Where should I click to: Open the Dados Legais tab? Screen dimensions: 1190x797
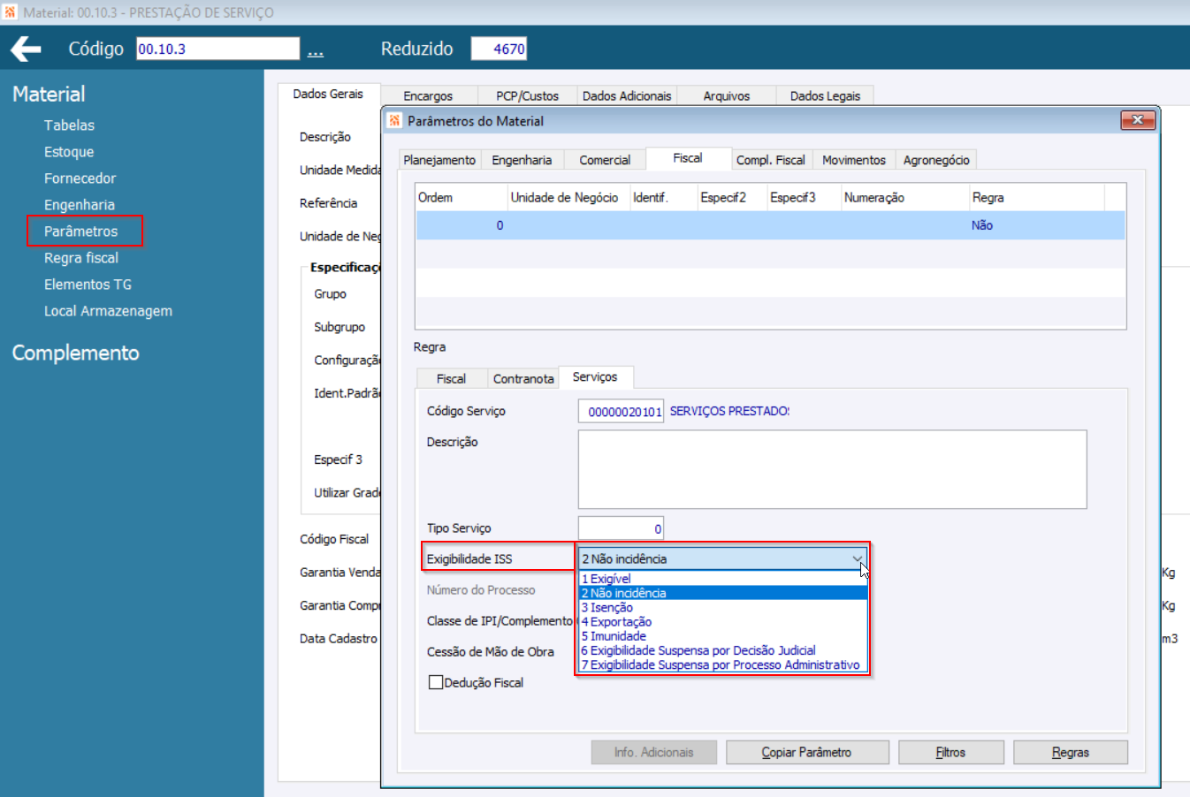tap(825, 95)
